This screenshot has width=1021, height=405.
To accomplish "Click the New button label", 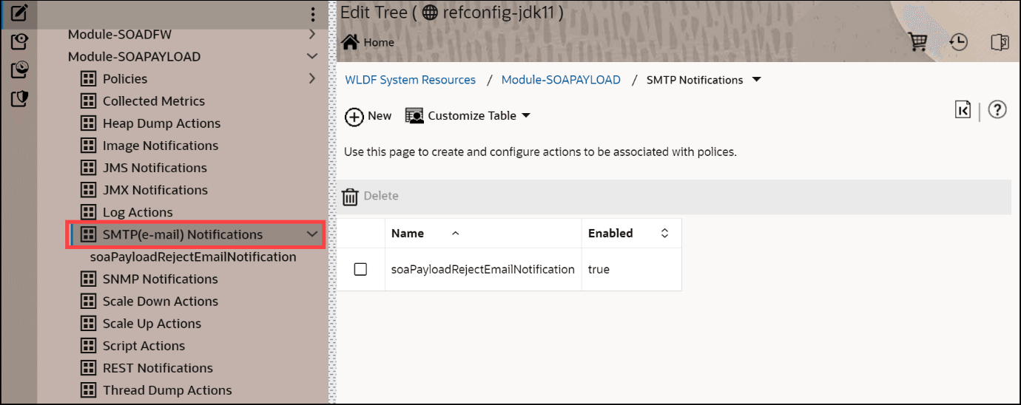I will 380,116.
